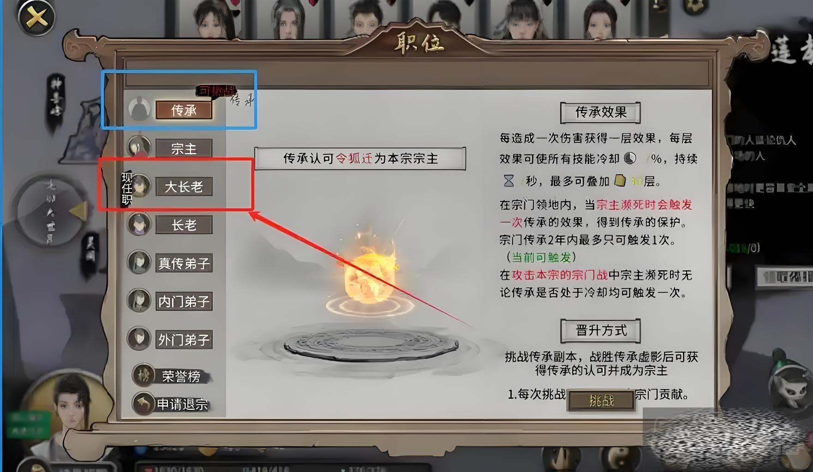Click the 申请退宗 arrow icon
Viewport: 813px width, 472px height.
143,403
